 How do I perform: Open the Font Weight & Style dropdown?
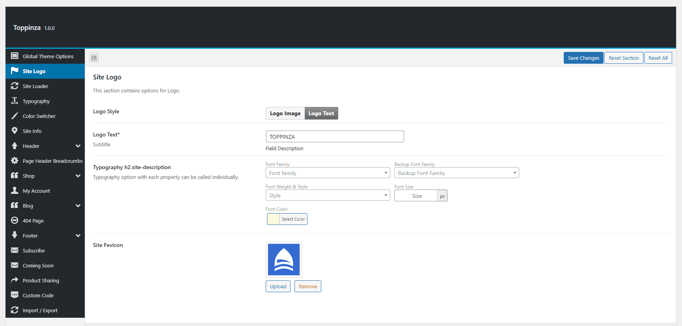point(328,195)
